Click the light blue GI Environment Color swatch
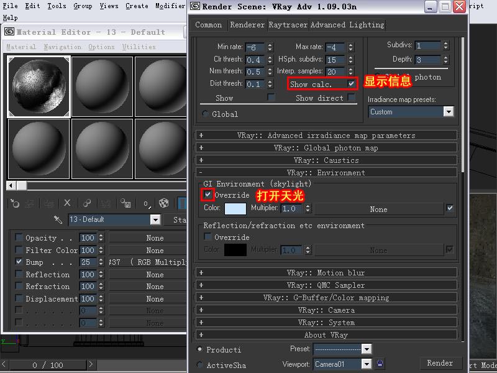 tap(235, 209)
